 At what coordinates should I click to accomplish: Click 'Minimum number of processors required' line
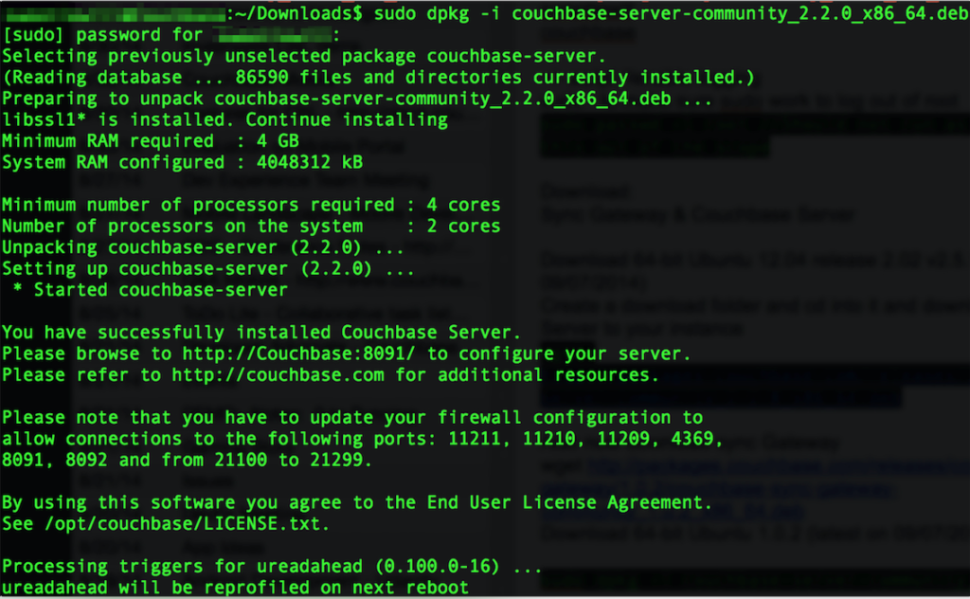251,205
